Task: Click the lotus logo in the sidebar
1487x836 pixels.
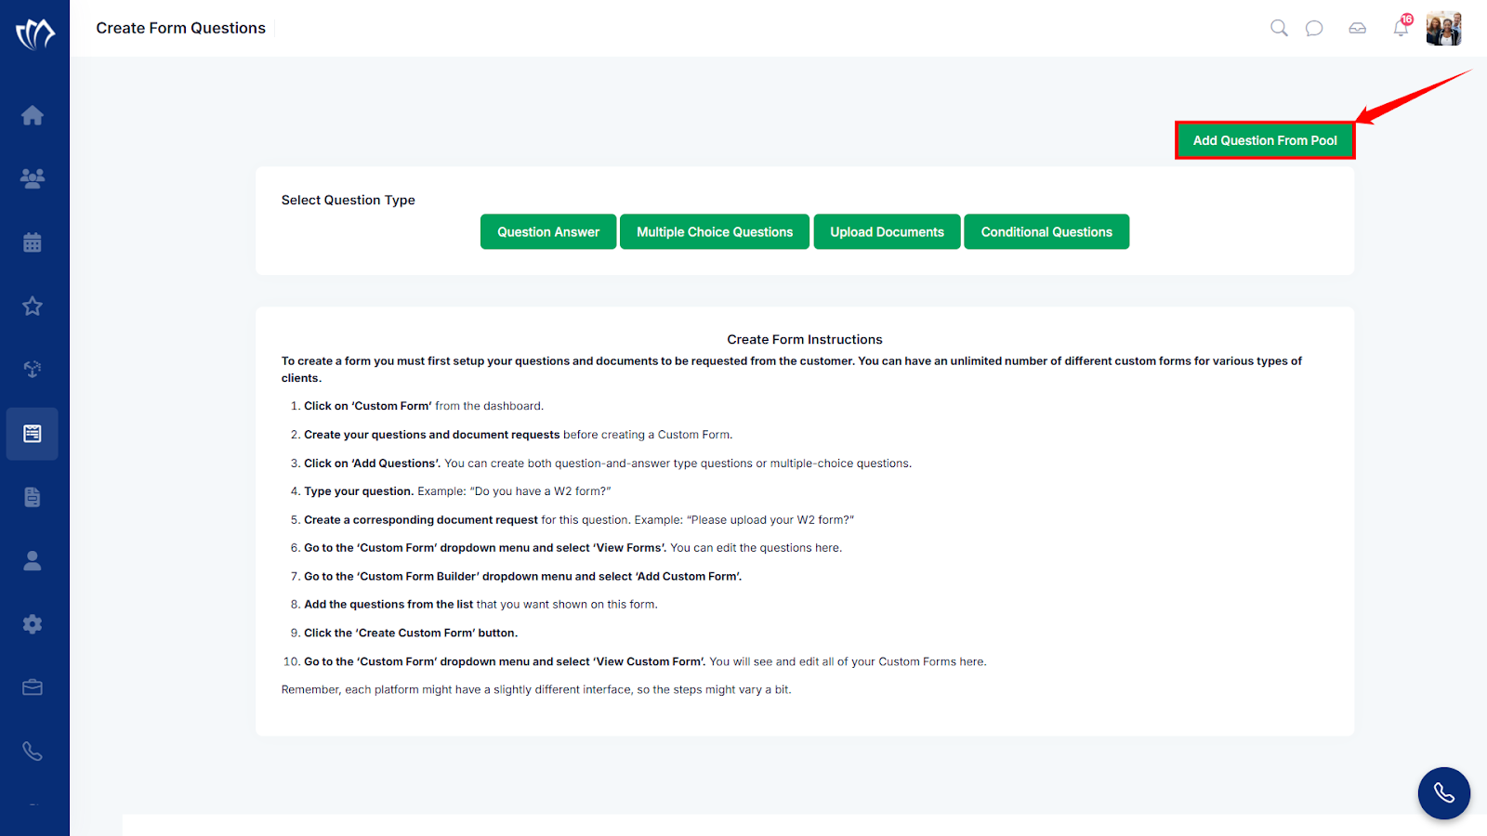Action: (x=35, y=34)
